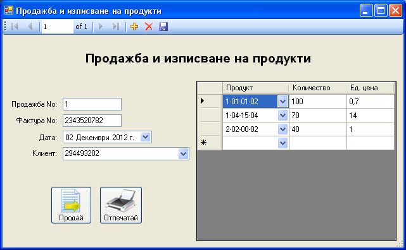Viewport: 406px width, 250px height.
Task: Click empty quantity cell in new row
Action: [318, 143]
